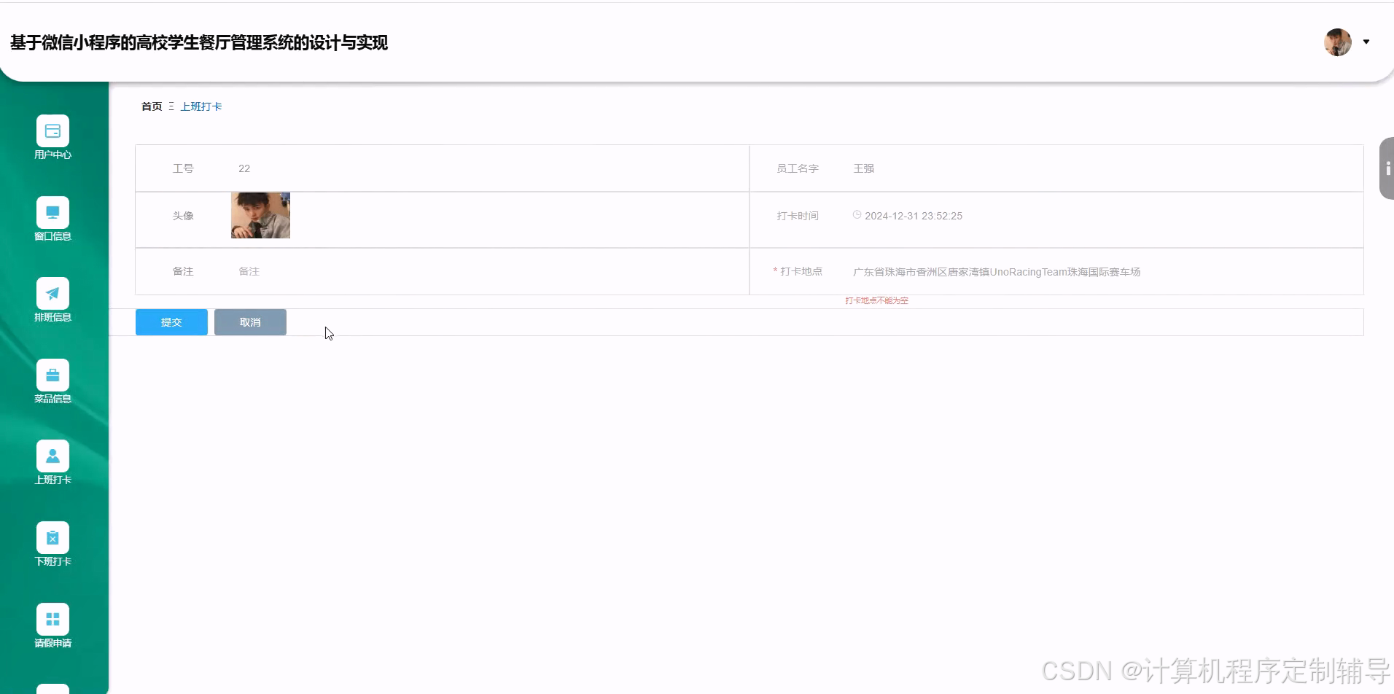Screen dimensions: 1394x694
Task: Click the 打卡地点 required field label
Action: (x=798, y=271)
